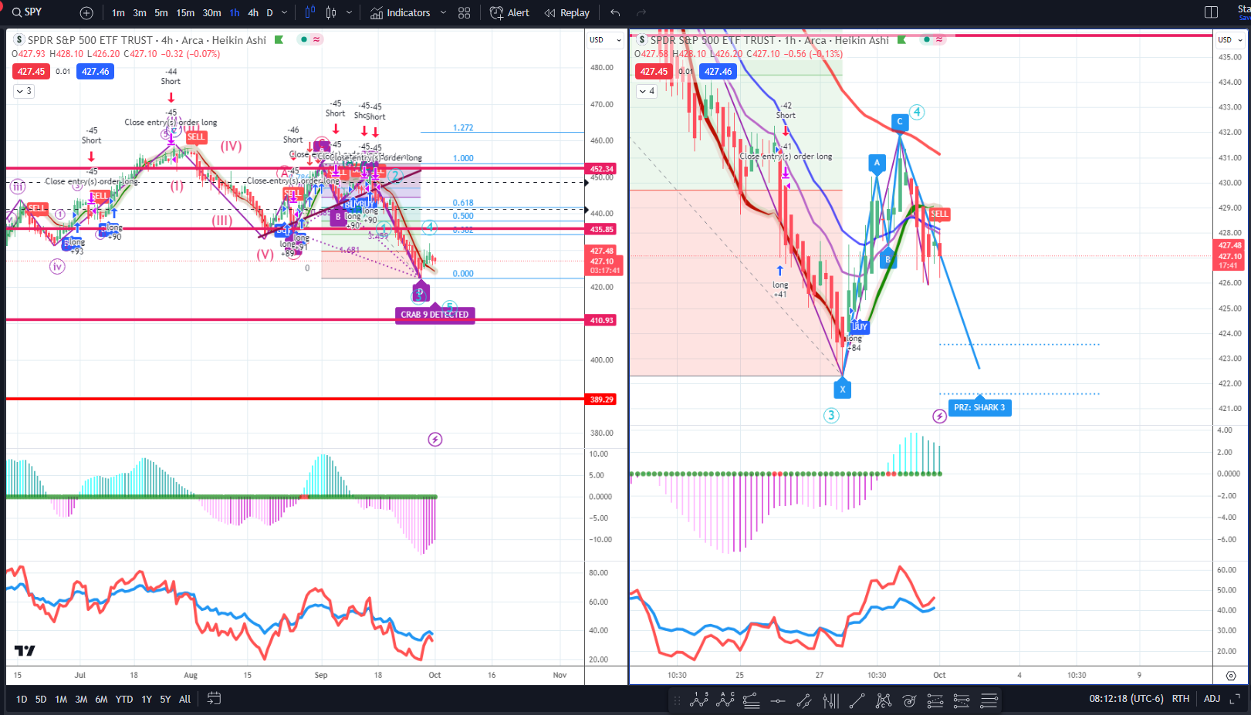Expand right chart indicator legend (4)
Viewport: 1251px width, 715px height.
click(x=647, y=91)
